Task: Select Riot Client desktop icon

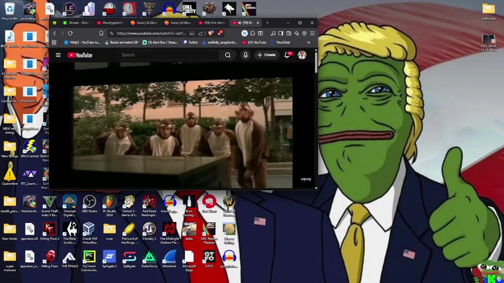Action: coord(209,204)
